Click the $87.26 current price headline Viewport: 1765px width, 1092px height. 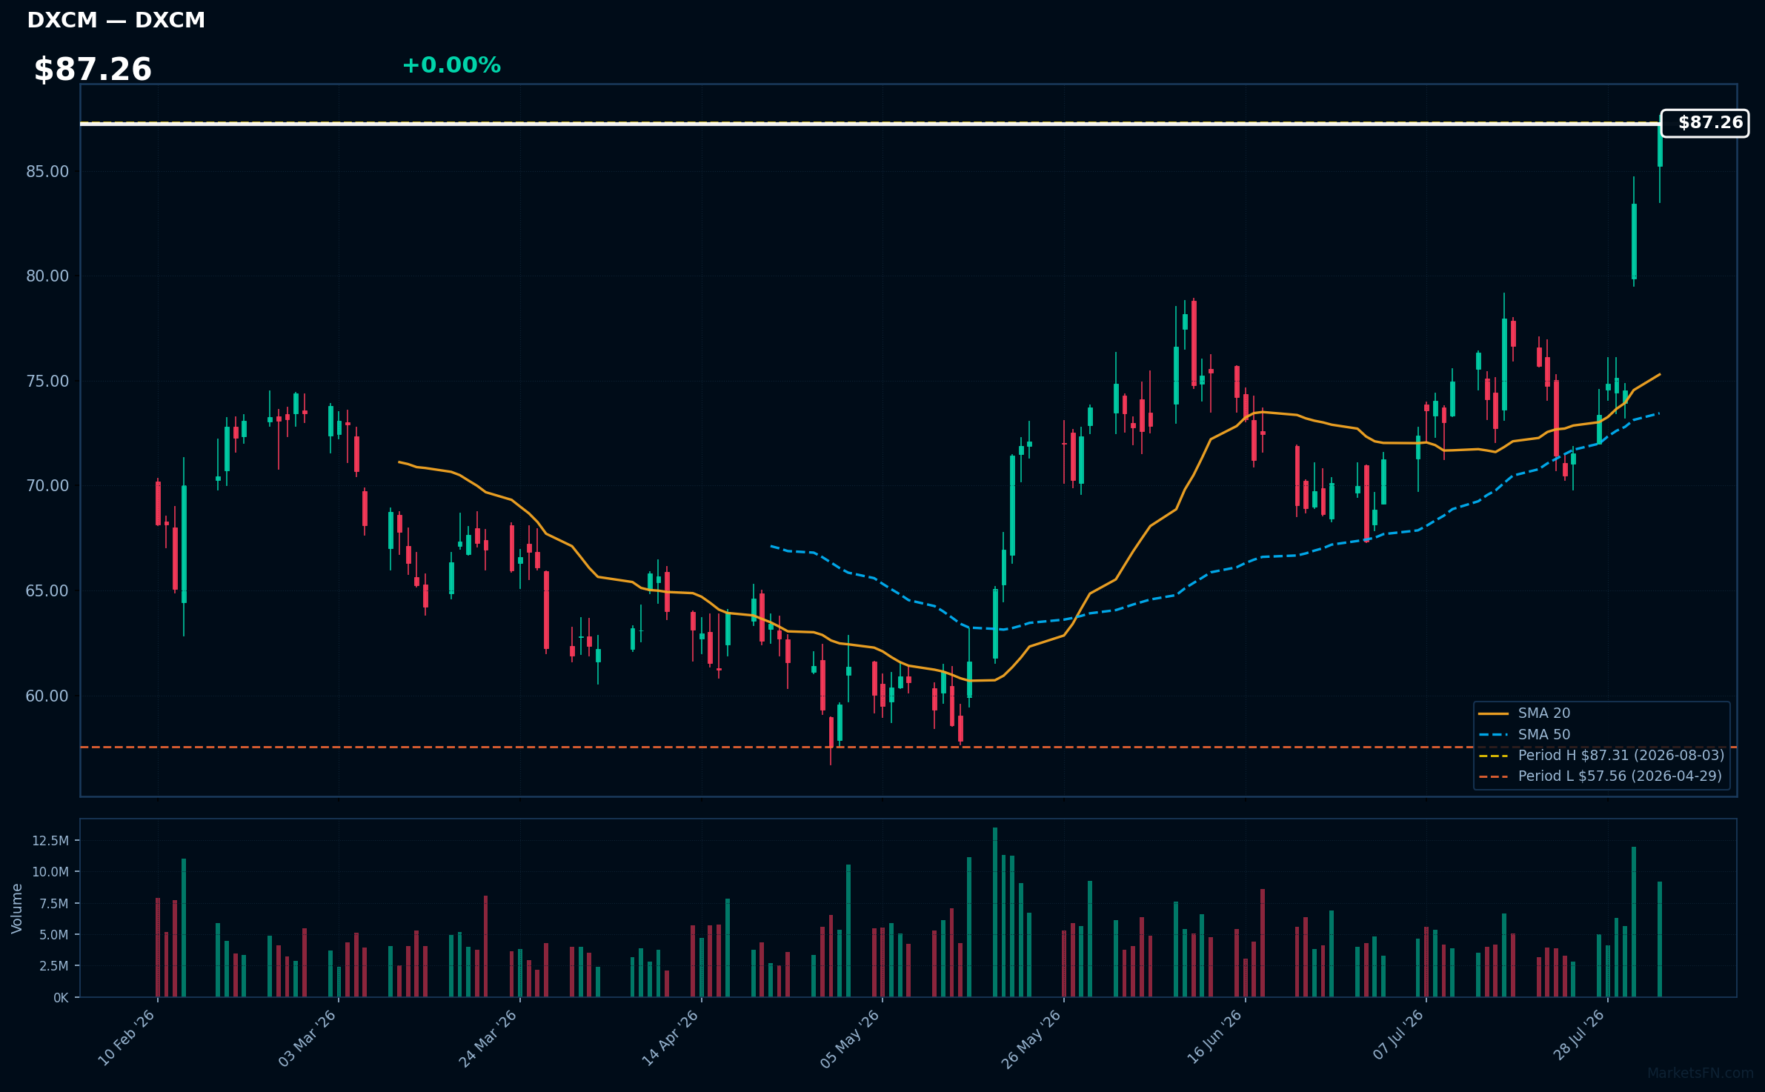[93, 69]
